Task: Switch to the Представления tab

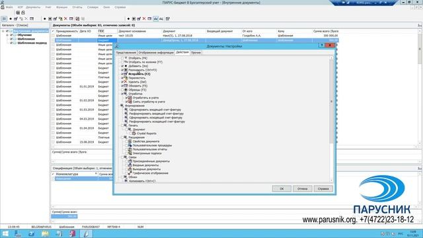Action: click(126, 53)
